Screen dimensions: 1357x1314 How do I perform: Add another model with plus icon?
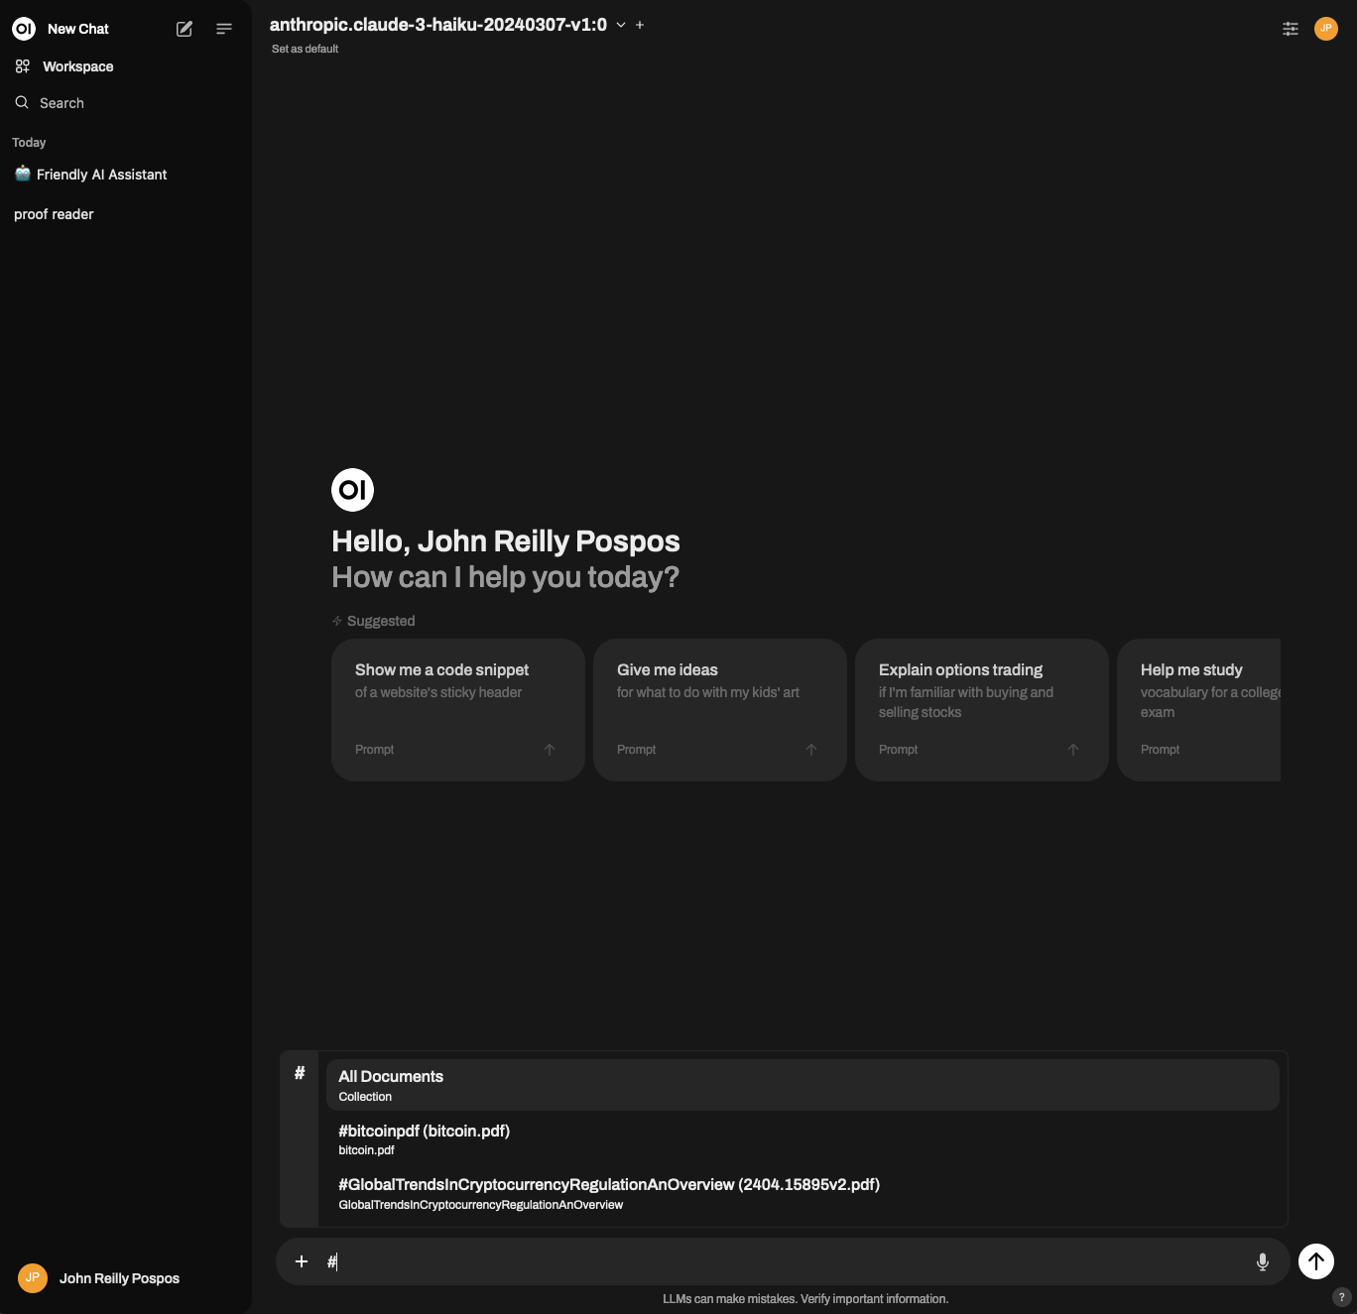tap(640, 25)
